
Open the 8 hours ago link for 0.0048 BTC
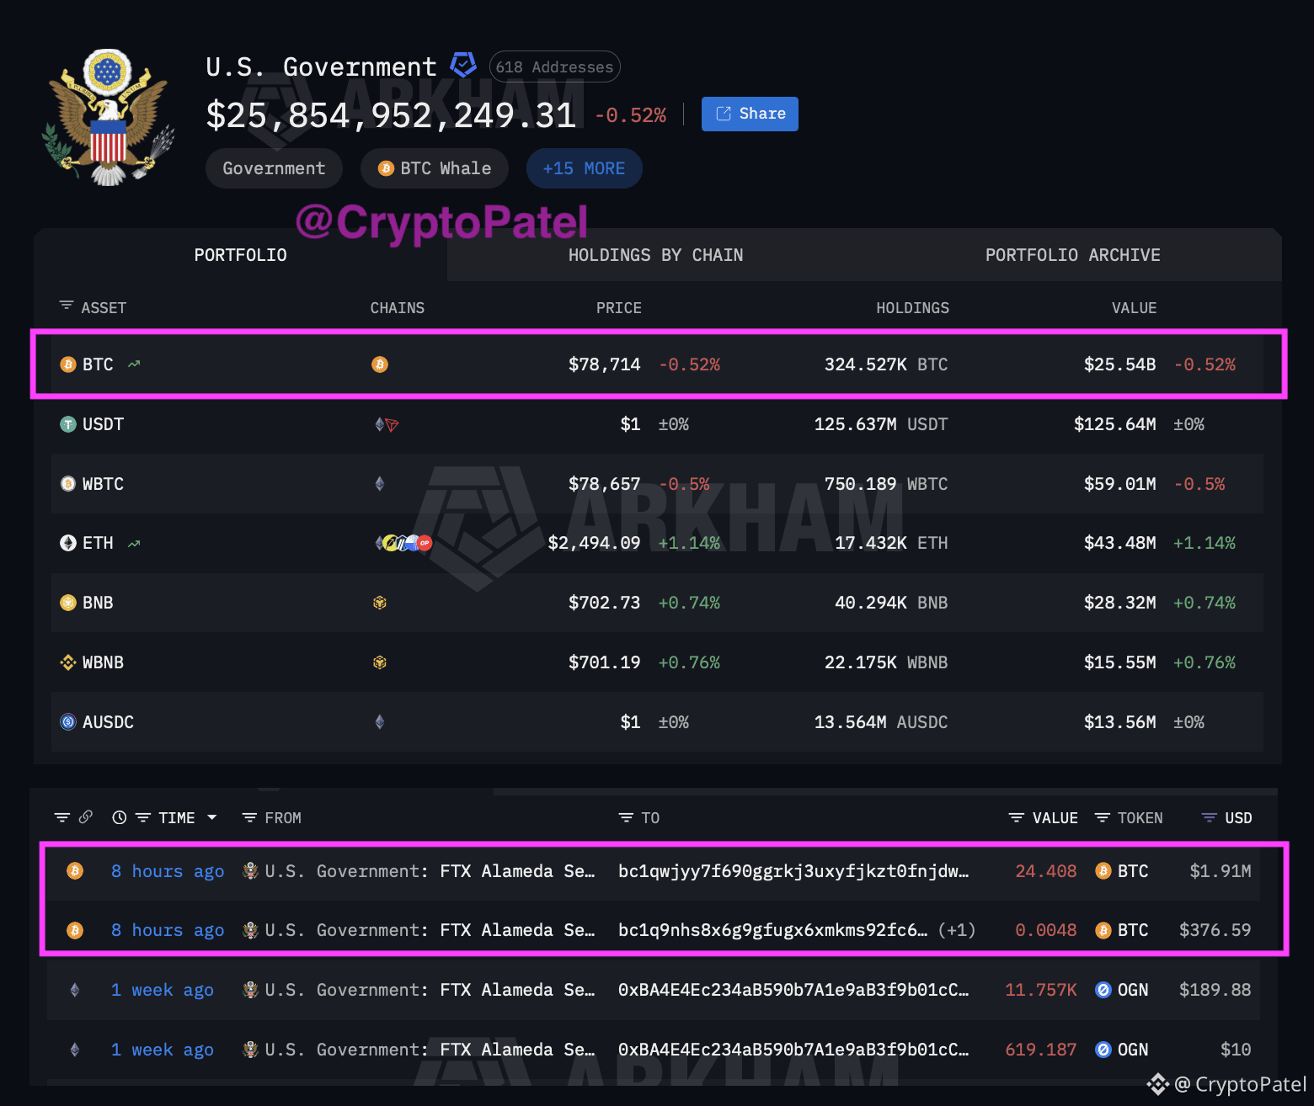click(168, 930)
